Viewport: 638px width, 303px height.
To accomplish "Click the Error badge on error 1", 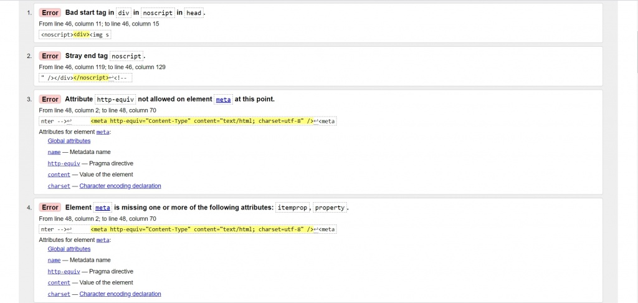I will [x=50, y=12].
